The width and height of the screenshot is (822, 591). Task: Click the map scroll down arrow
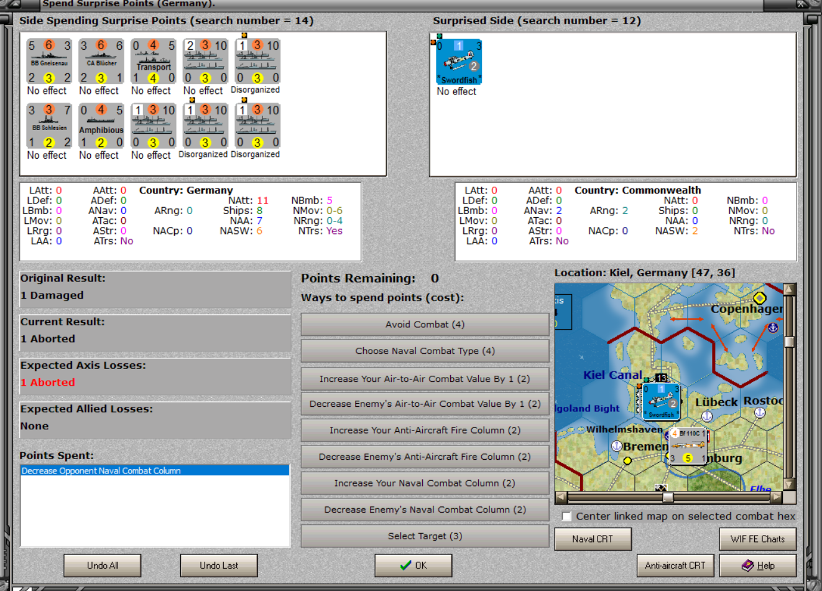tap(790, 484)
